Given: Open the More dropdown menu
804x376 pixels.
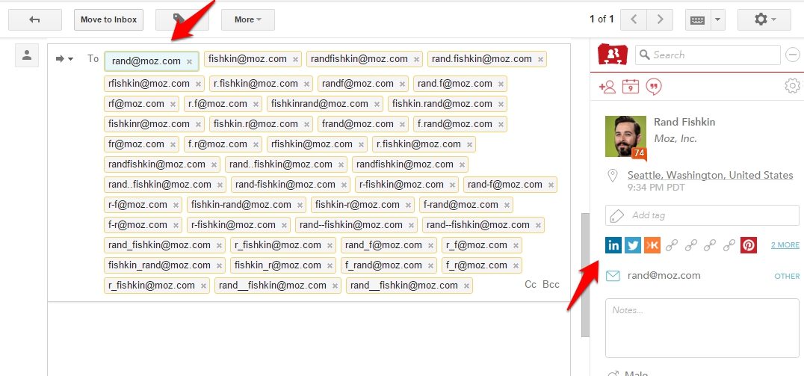Looking at the screenshot, I should [247, 19].
